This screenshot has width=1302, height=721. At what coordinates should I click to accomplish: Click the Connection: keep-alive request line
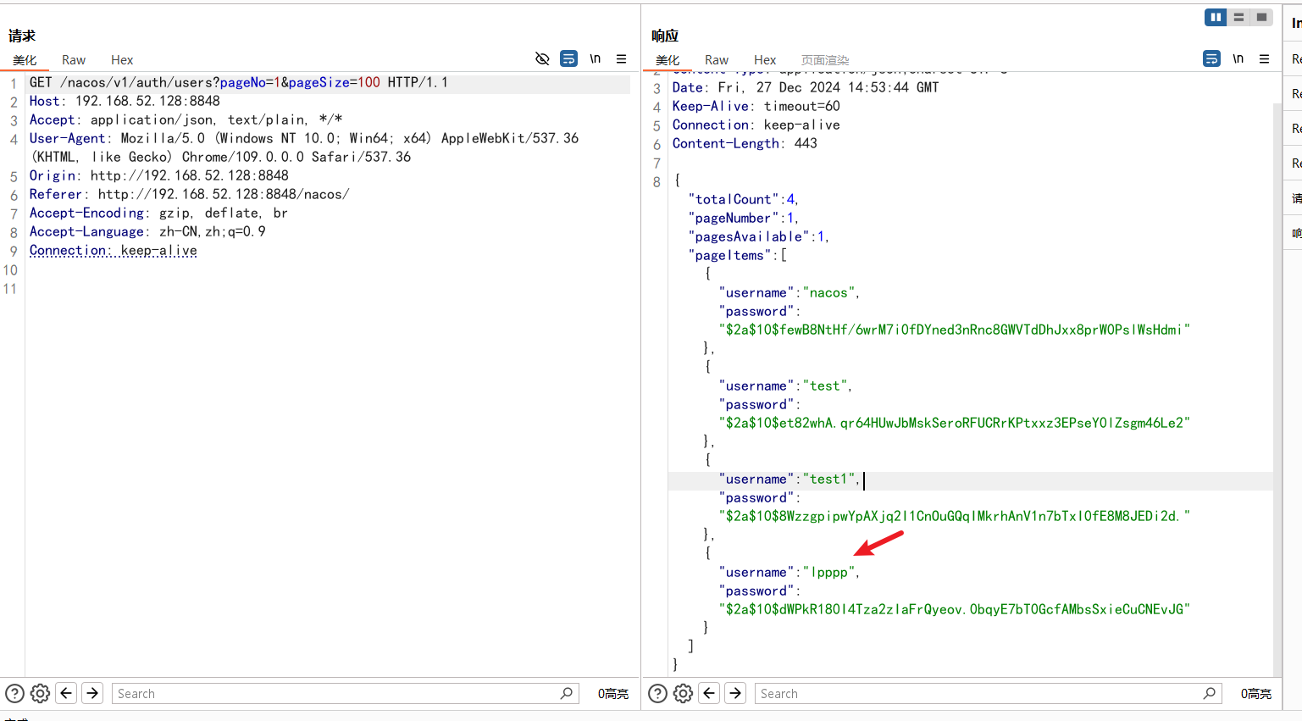(114, 250)
